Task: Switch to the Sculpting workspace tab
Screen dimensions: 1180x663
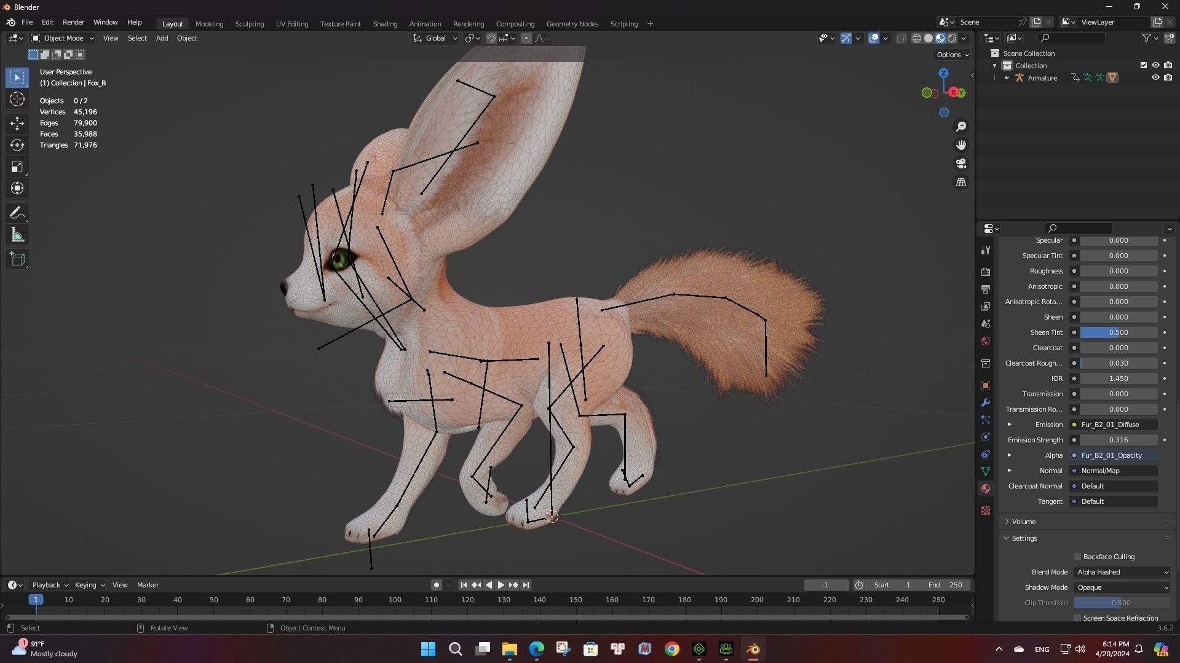Action: coord(249,24)
